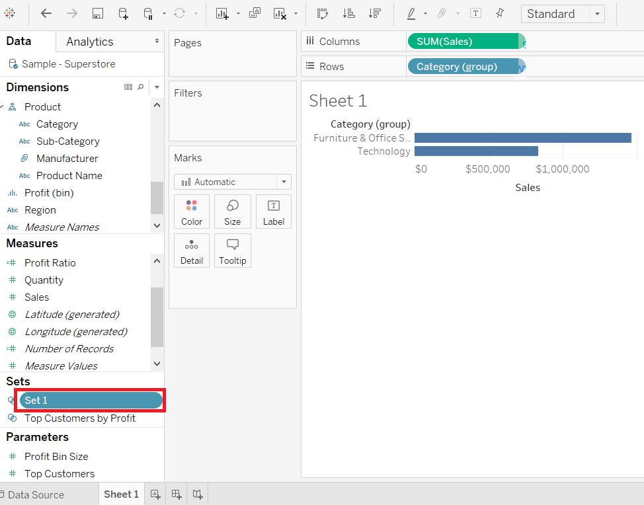Click the SUM(Sales) pill on Columns
This screenshot has width=644, height=505.
[x=466, y=42]
